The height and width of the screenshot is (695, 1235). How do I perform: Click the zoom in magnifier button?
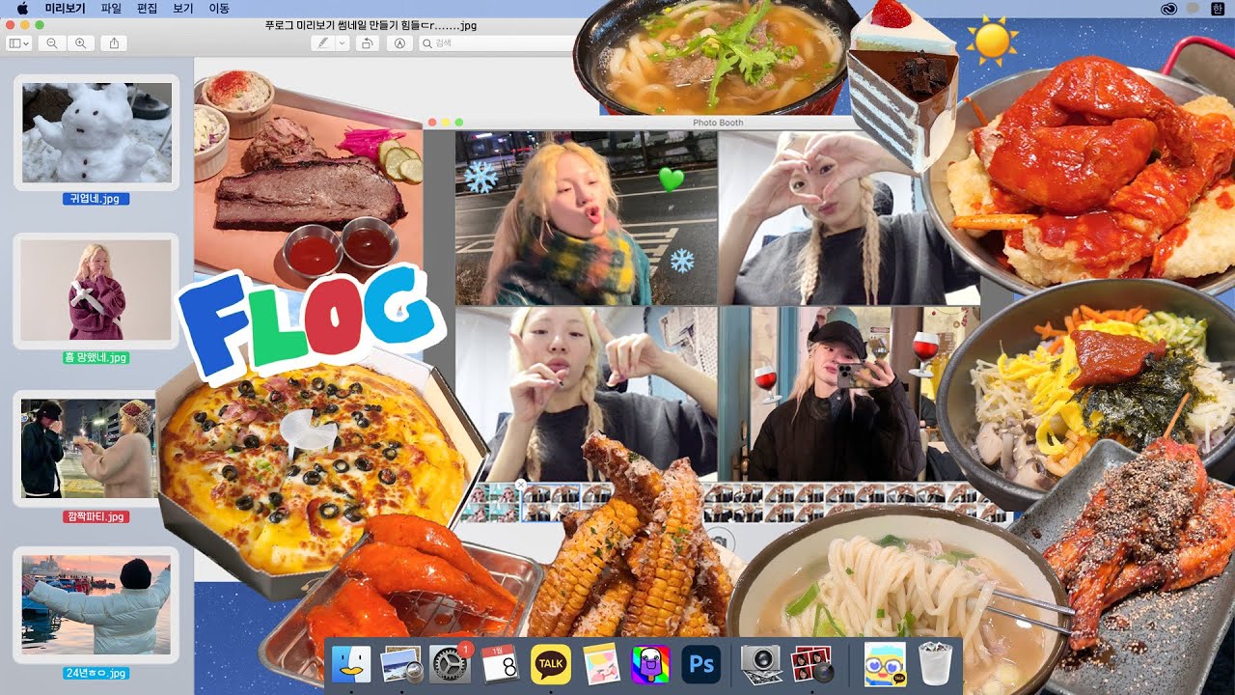click(81, 43)
